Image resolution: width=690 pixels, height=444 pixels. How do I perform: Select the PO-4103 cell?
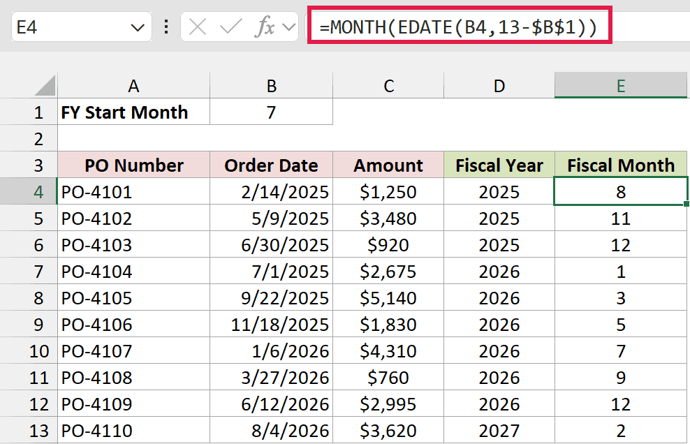tap(134, 244)
